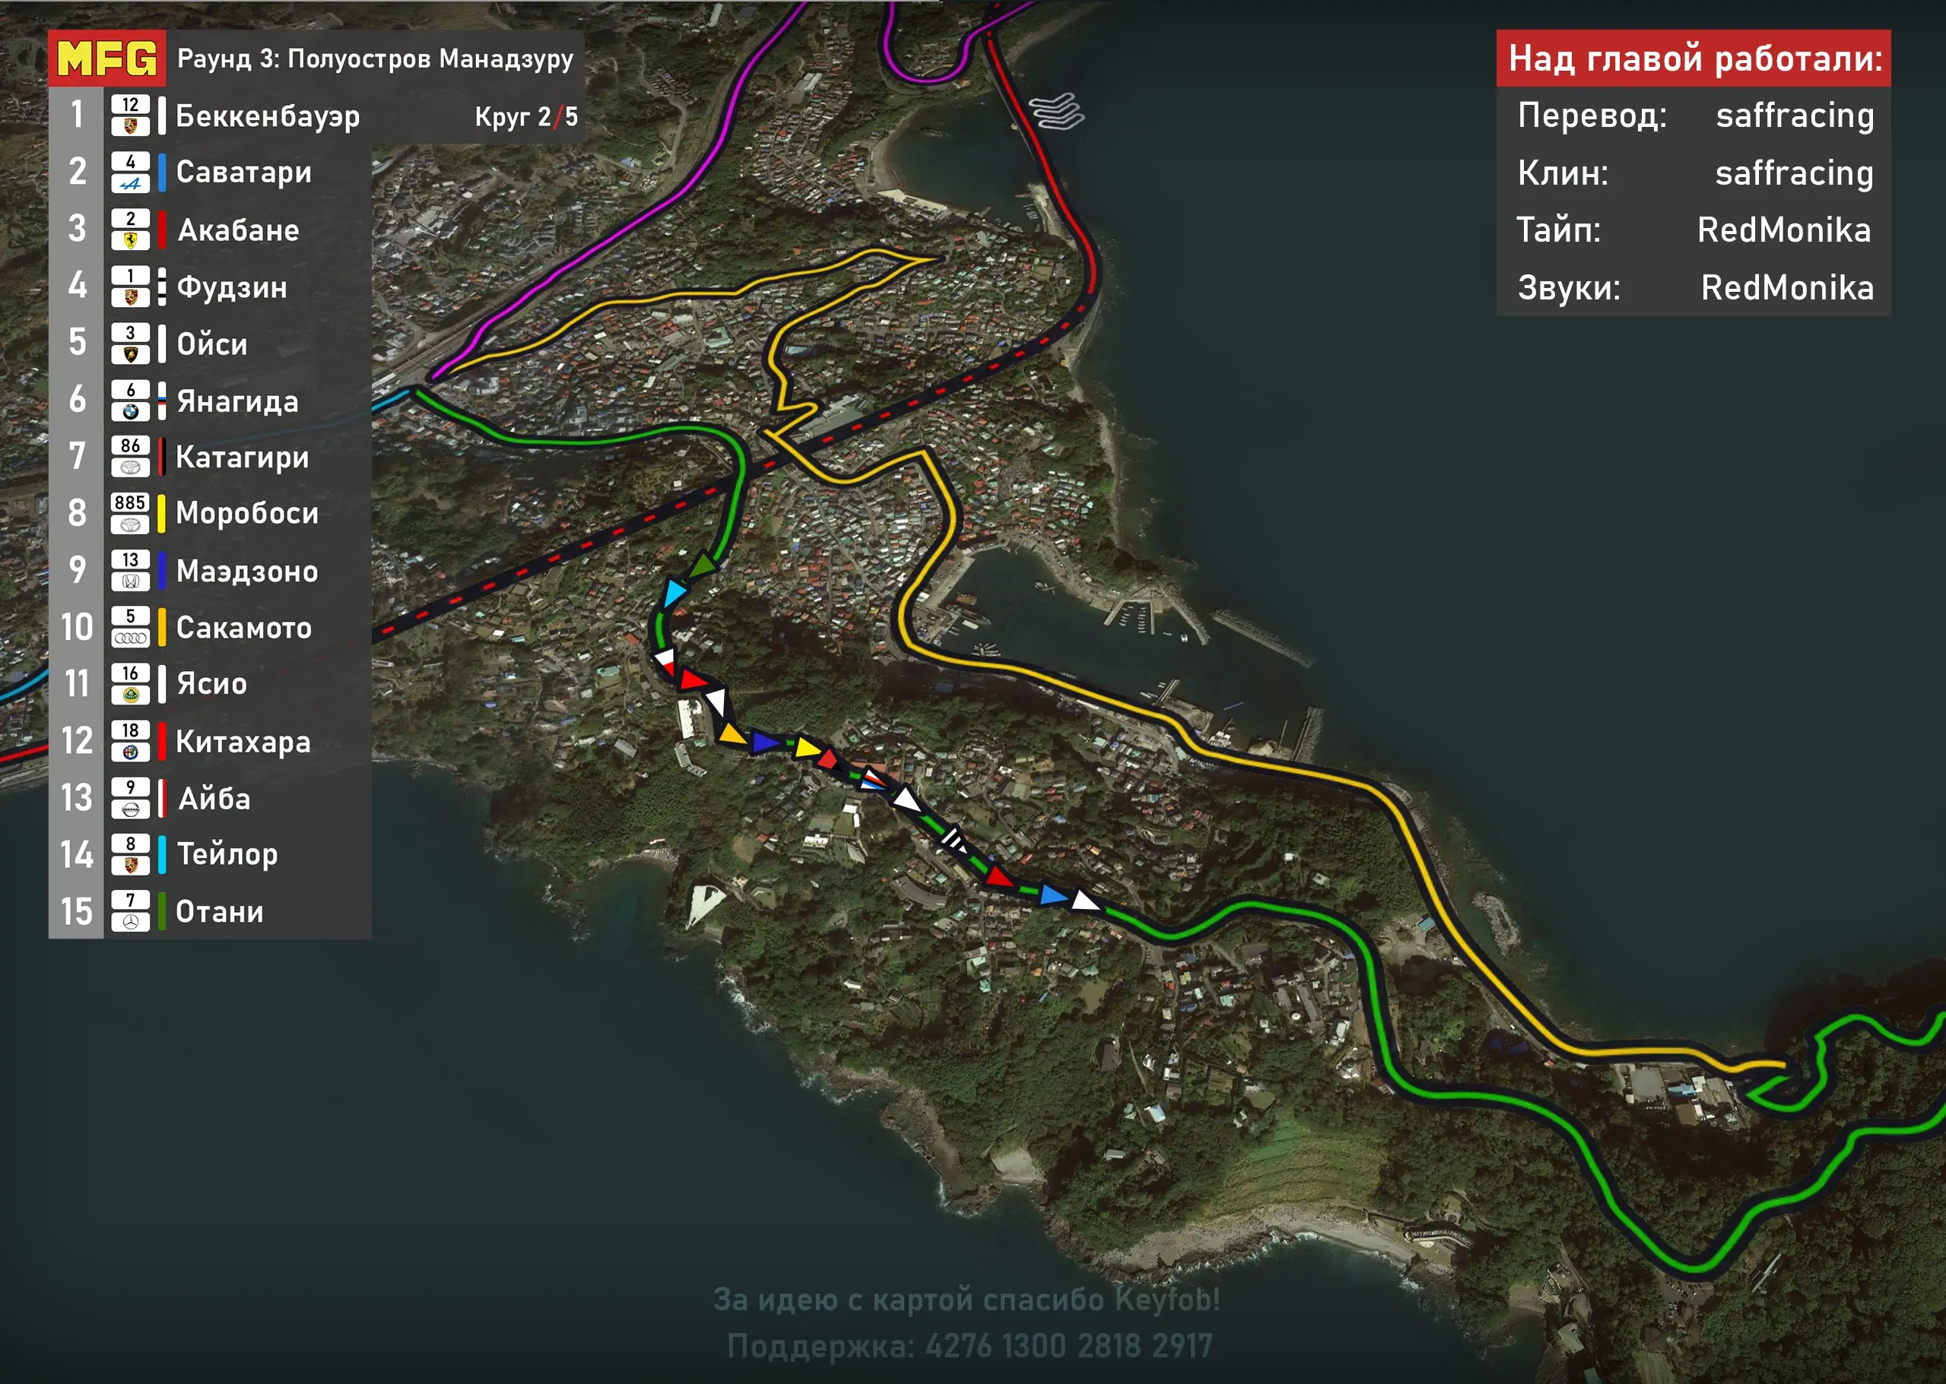The image size is (1946, 1384).
Task: Click the yellow color bar beside Моробоси
Action: pos(161,514)
